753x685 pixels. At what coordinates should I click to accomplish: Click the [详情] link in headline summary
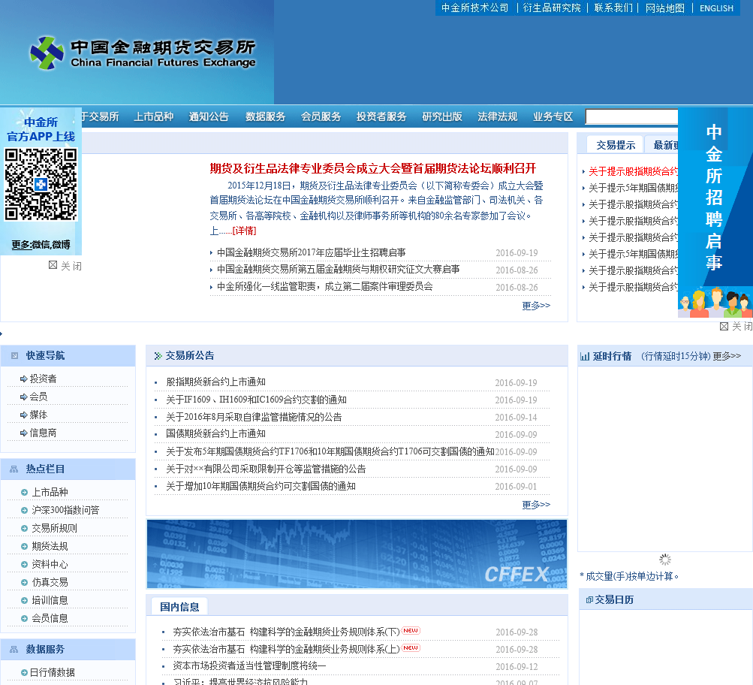(245, 231)
